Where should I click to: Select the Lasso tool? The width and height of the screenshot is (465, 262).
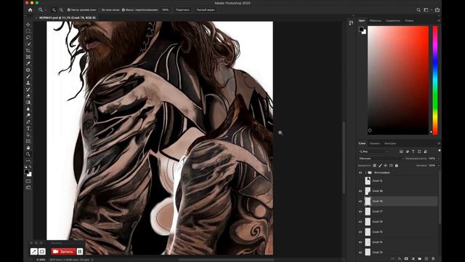pos(28,37)
